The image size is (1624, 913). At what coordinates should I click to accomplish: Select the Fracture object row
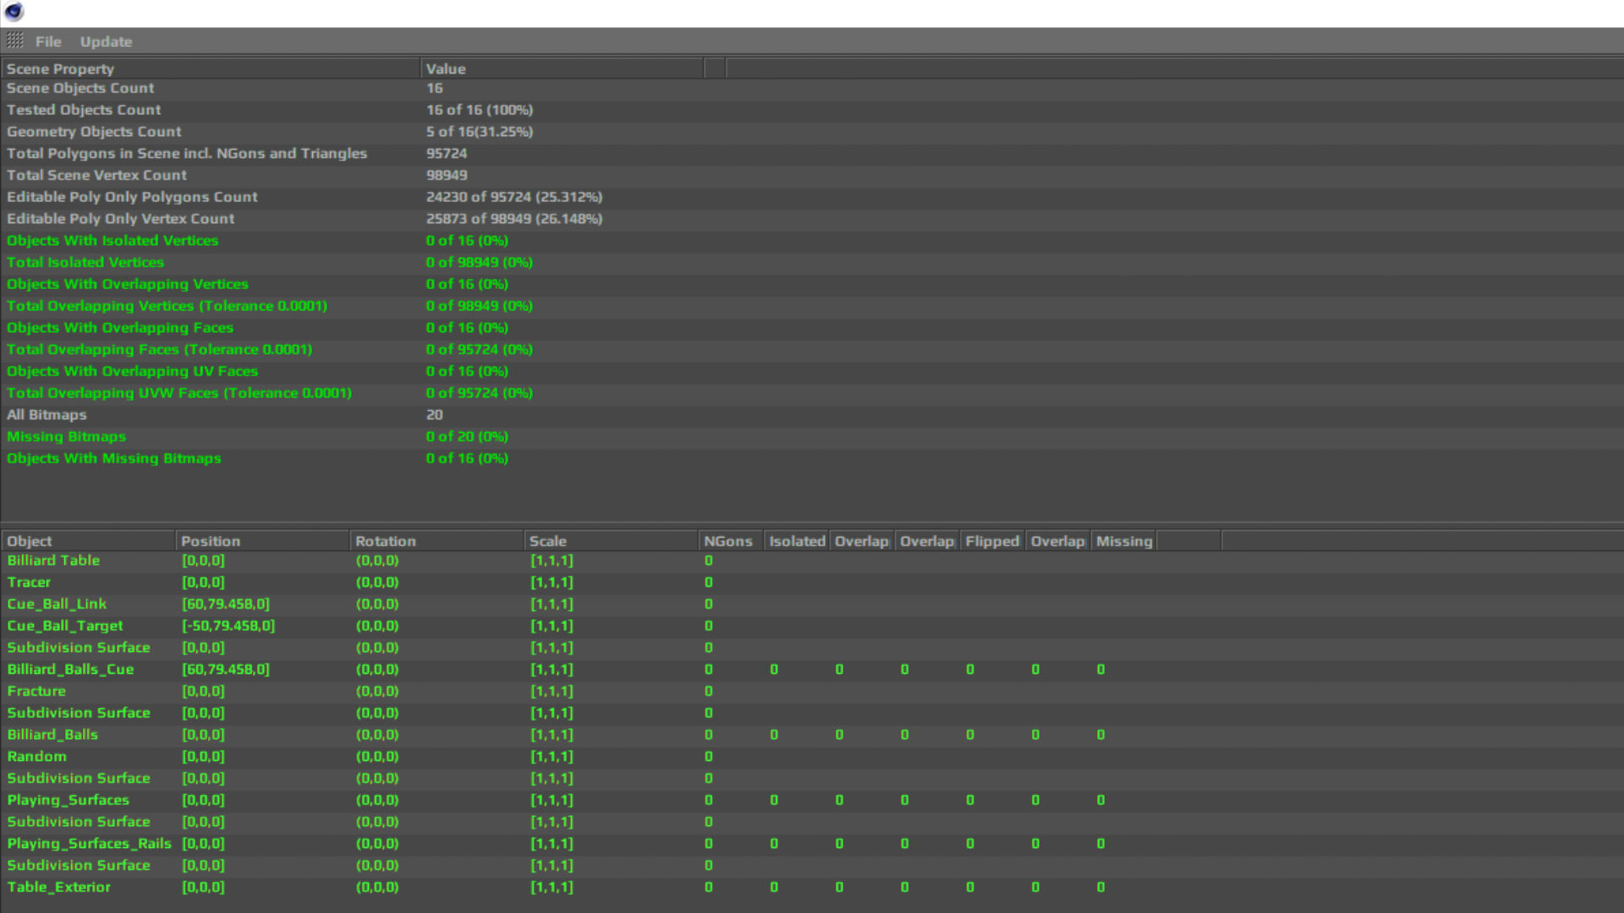coord(36,691)
